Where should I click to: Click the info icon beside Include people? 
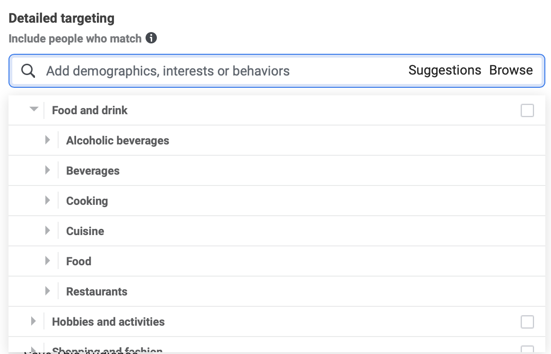click(151, 38)
